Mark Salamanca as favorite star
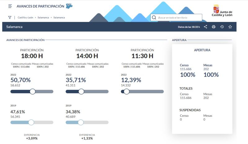Image resolution: width=248 pixels, height=144 pixels. point(230,27)
